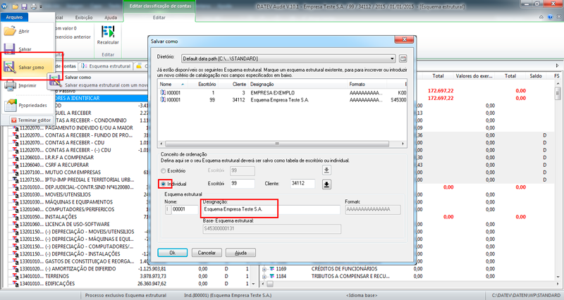This screenshot has width=564, height=300.
Task: Click the Cancelar button
Action: point(207,253)
